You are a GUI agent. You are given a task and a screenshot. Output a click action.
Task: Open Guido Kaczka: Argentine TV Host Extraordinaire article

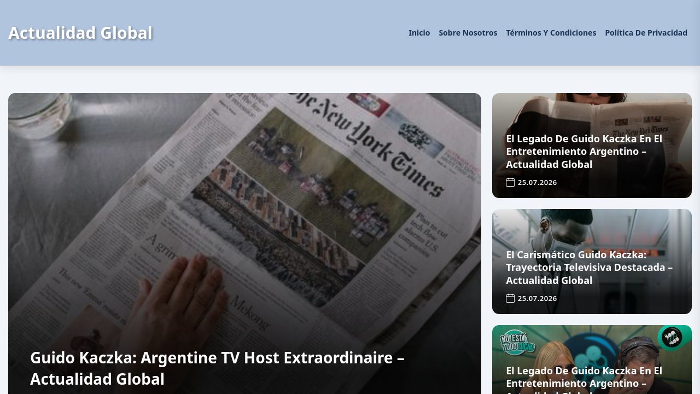tap(217, 368)
